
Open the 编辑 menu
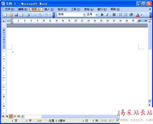pos(23,9)
